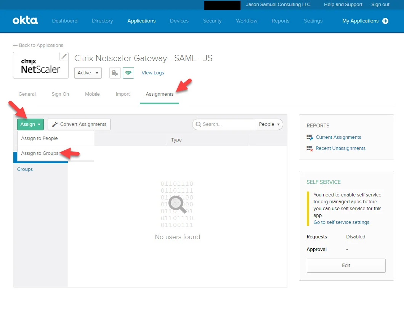Viewport: 404px width, 312px height.
Task: Select Groups filter in left sidebar
Action: [25, 169]
